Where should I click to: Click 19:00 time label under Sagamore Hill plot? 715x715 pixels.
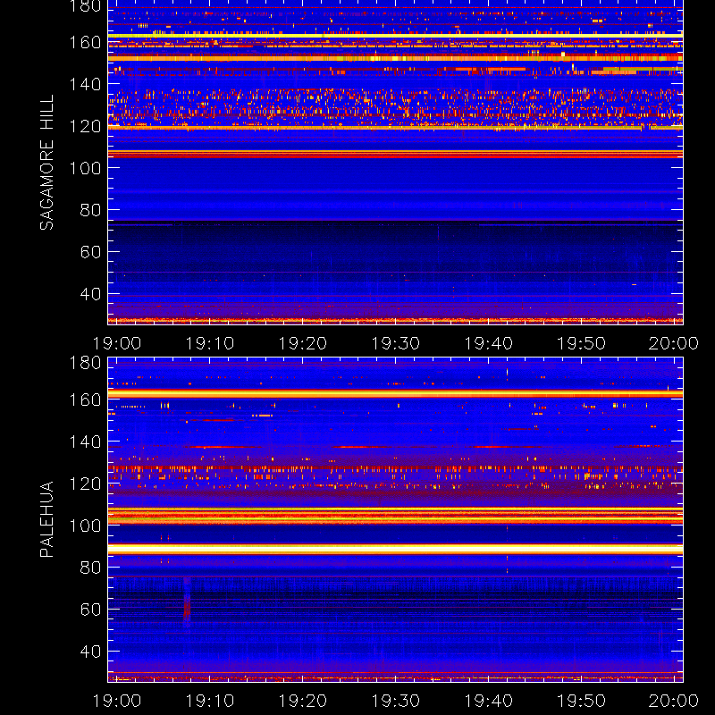coord(117,343)
